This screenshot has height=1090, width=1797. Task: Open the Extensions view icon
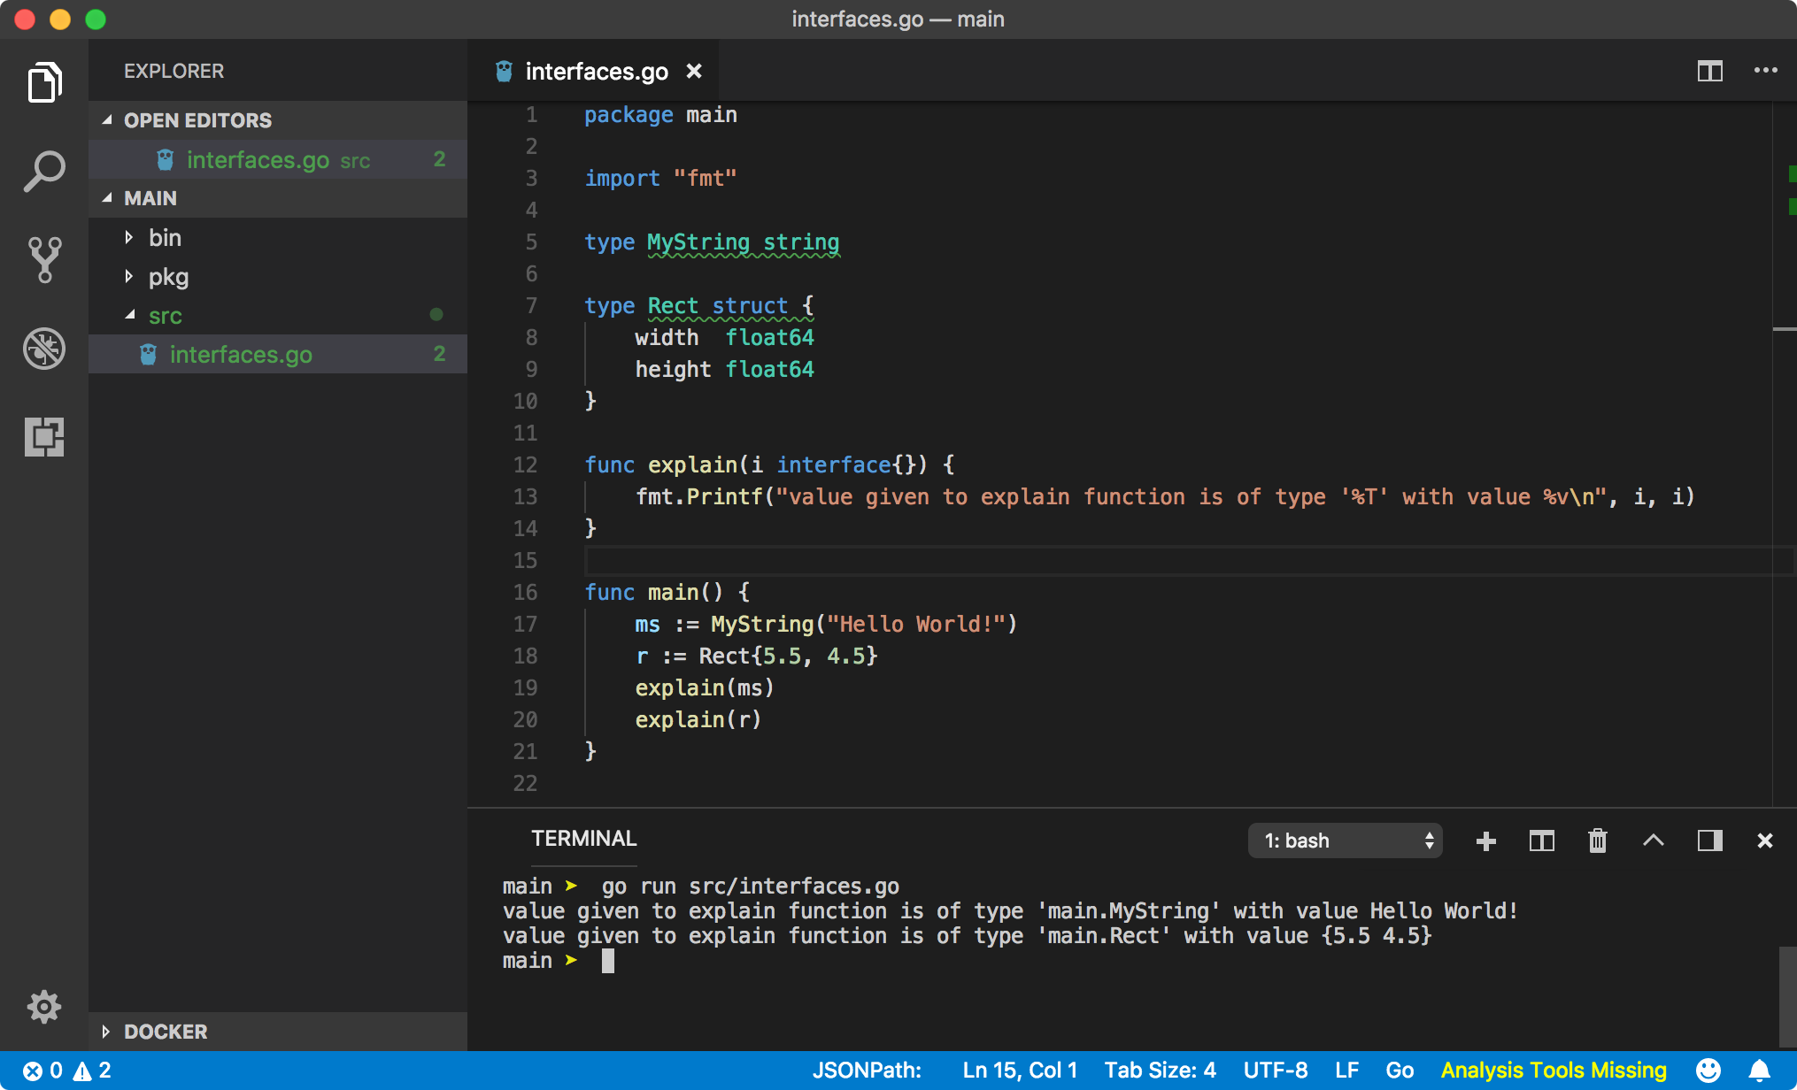tap(43, 436)
